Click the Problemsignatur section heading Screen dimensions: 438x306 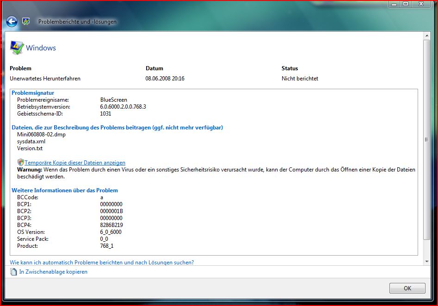pos(33,93)
